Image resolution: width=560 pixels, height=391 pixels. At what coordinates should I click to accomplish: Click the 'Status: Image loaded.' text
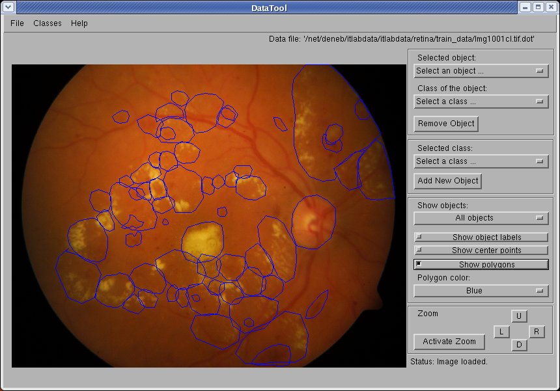tap(449, 361)
